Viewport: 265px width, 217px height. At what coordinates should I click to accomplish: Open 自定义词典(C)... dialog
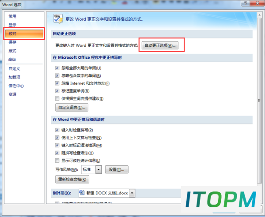tap(72, 108)
